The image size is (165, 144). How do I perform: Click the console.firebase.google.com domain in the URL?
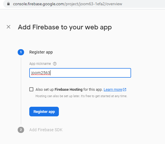38,4
